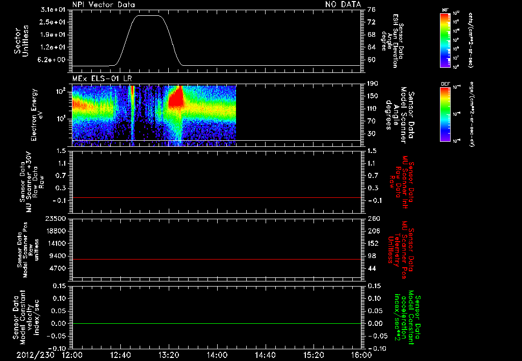The height and width of the screenshot is (361, 522).
Task: Click the 68 degree tick label
Action: click(372, 35)
